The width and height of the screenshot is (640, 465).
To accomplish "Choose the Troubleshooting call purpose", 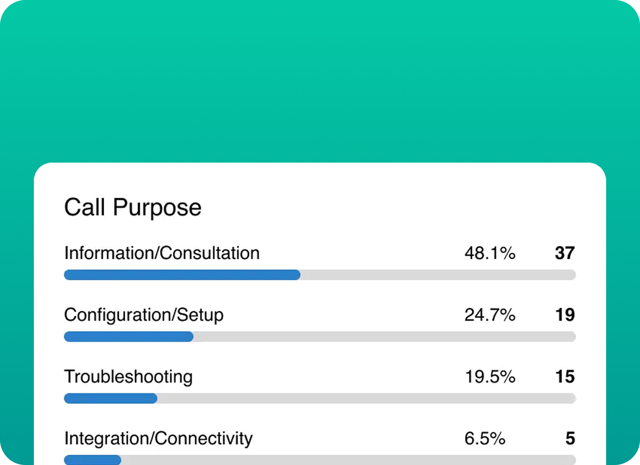I will [128, 377].
